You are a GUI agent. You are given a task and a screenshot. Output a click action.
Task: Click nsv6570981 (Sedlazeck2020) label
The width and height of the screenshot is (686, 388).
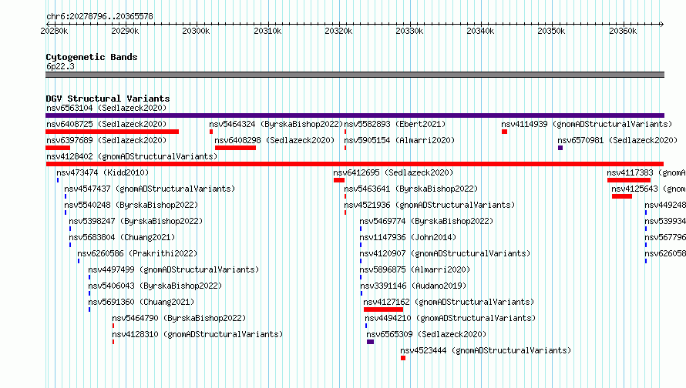(x=617, y=140)
